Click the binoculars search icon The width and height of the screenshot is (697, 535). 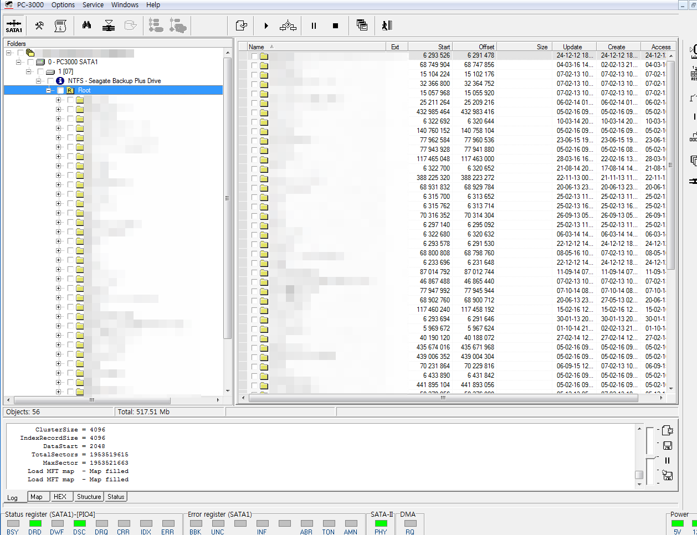[86, 25]
